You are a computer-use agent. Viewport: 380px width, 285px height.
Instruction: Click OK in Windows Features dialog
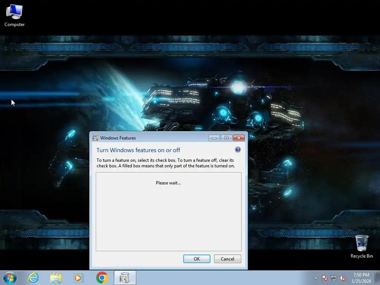(197, 259)
